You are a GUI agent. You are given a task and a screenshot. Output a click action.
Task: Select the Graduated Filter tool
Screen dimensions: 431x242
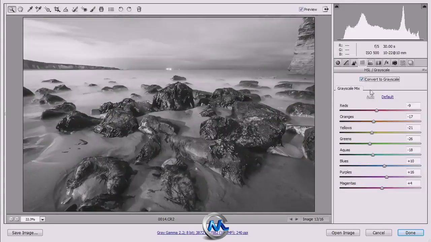click(x=101, y=9)
